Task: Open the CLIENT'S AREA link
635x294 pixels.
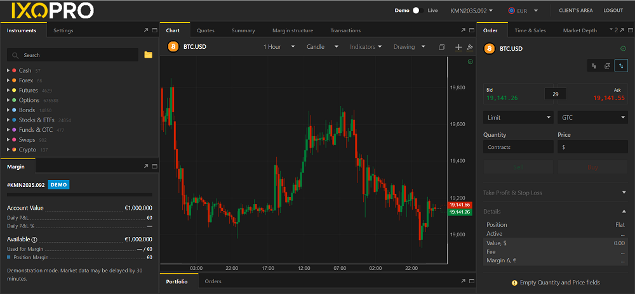Action: [x=575, y=11]
